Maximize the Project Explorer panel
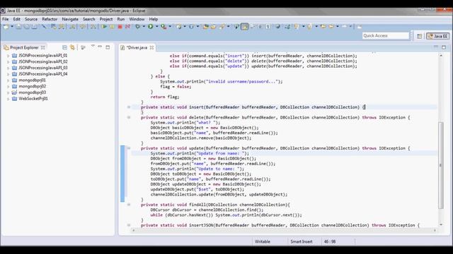This screenshot has height=254, width=453. click(108, 47)
